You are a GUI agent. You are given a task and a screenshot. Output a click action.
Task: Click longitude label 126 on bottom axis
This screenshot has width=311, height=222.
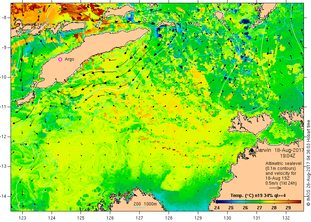[x=110, y=218]
